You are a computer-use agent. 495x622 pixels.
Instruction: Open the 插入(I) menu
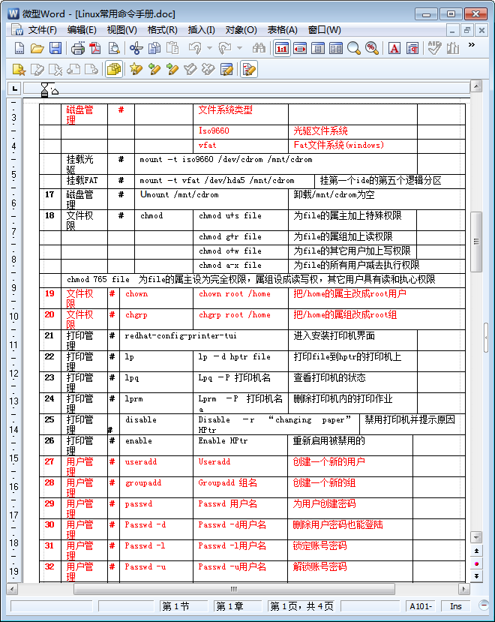pos(201,30)
